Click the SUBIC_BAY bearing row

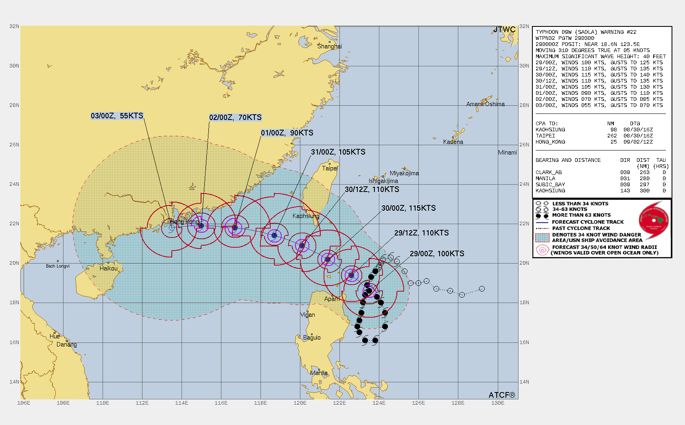coord(601,185)
